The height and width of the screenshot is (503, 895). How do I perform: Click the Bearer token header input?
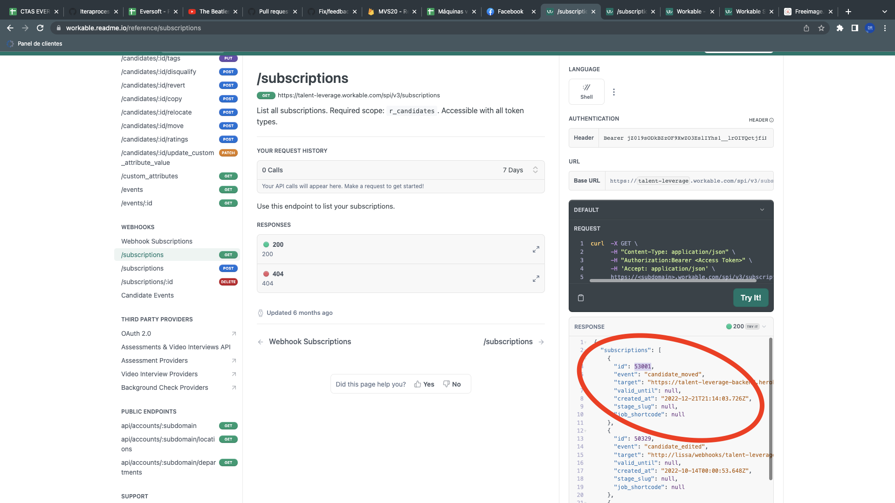coord(685,138)
